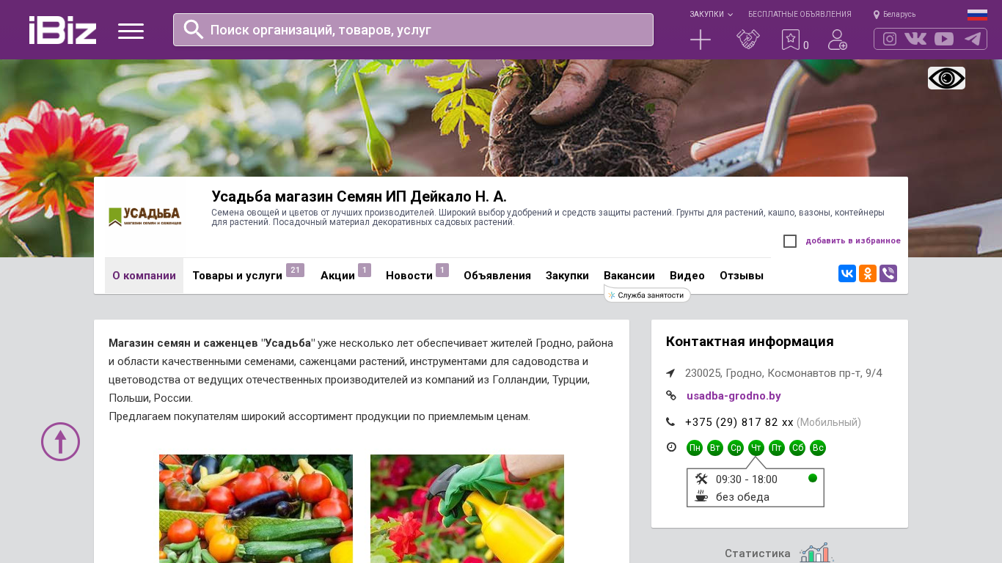Share page via Viber icon

click(x=888, y=273)
